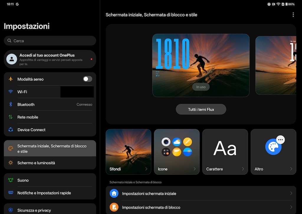Tap the In uso label button
This screenshot has width=302, height=214.
[x=201, y=87]
